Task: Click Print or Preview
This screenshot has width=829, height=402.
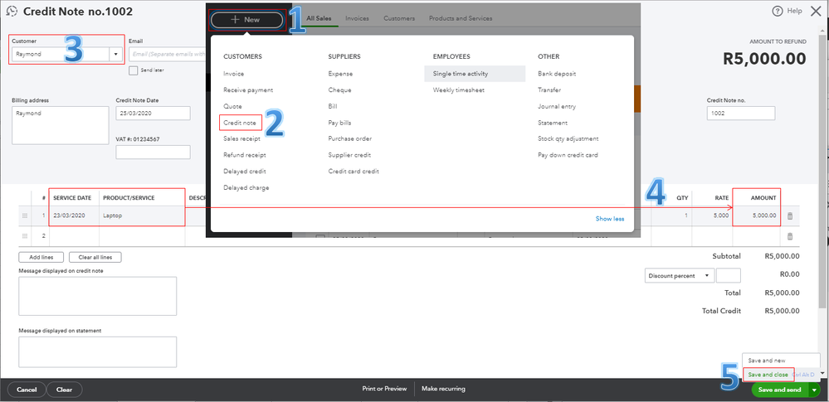Action: pyautogui.click(x=384, y=389)
